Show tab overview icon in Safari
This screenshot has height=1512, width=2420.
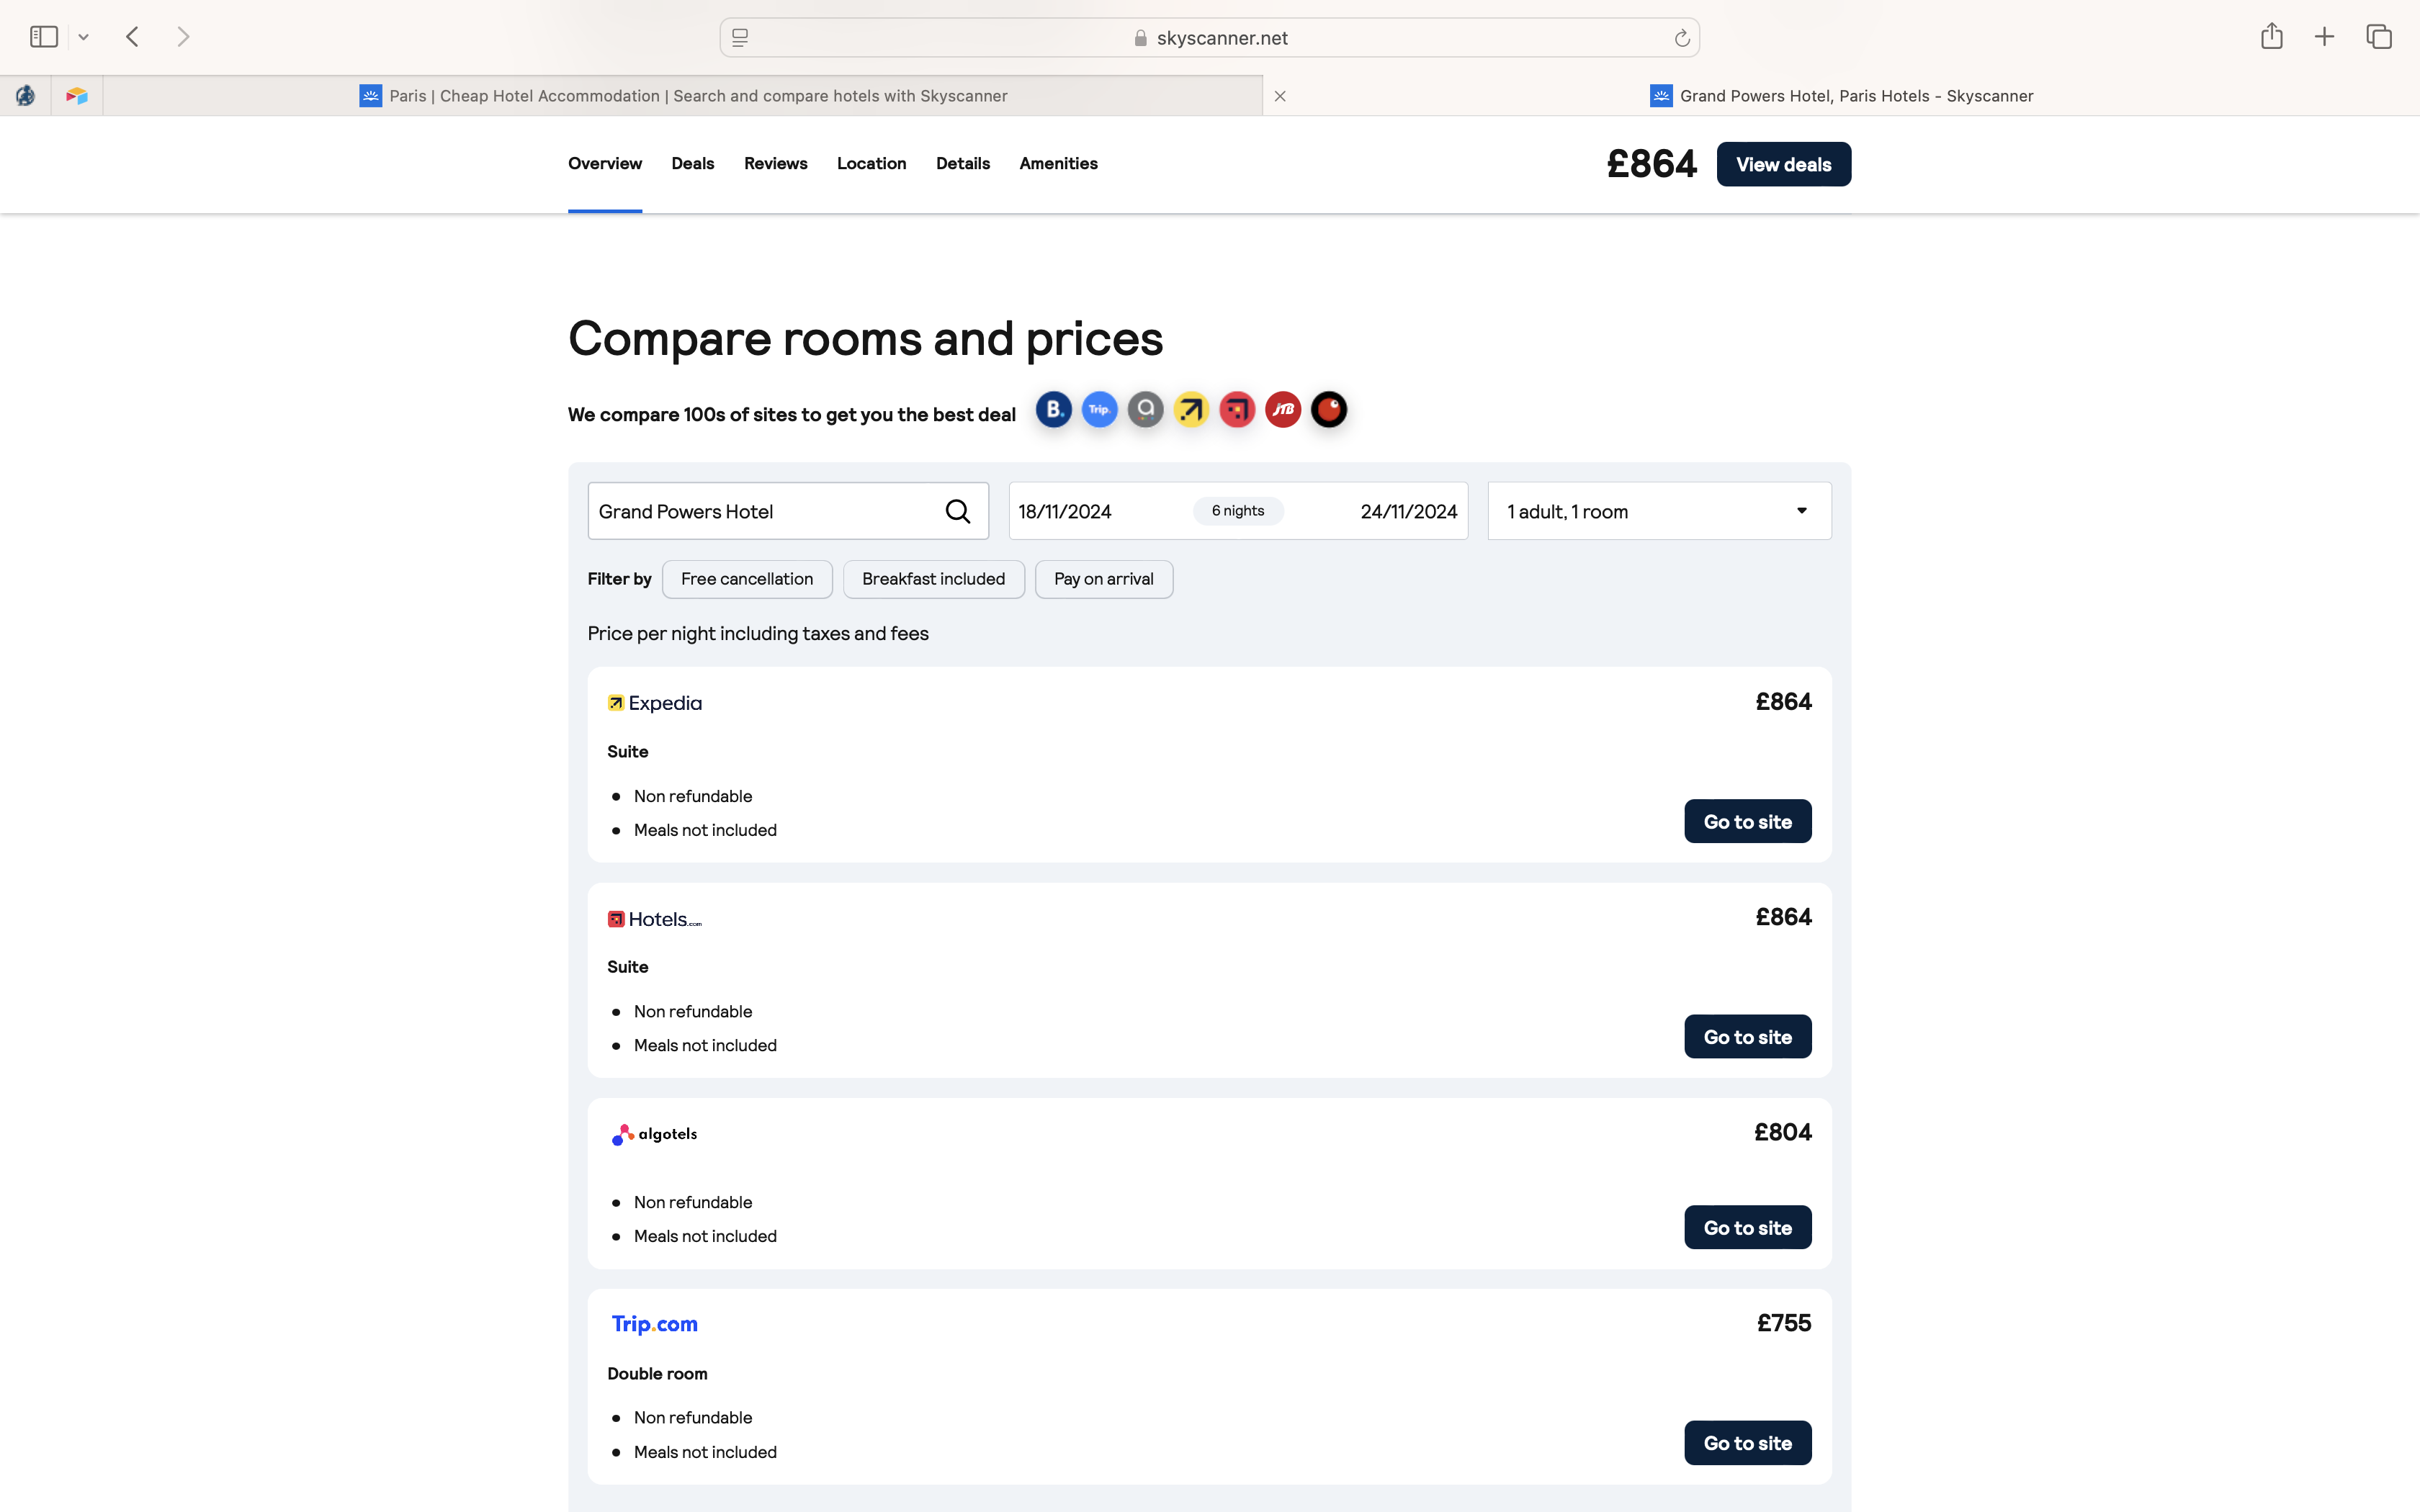pyautogui.click(x=2378, y=37)
